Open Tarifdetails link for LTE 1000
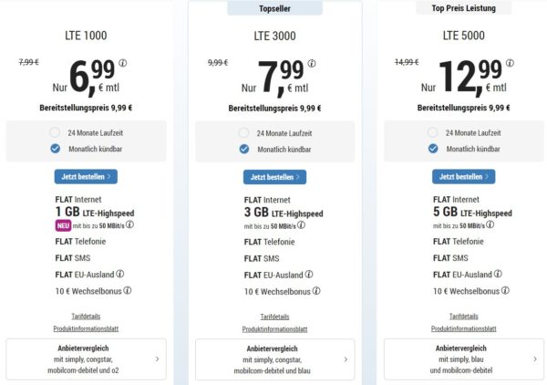Viewport: 547px width, 385px height. click(87, 316)
